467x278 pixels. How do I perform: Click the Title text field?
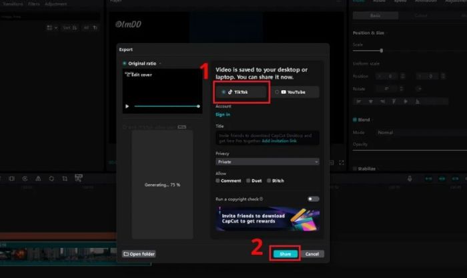pos(268,138)
